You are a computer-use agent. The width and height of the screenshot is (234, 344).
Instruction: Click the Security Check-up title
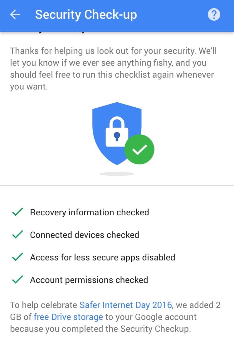[86, 15]
